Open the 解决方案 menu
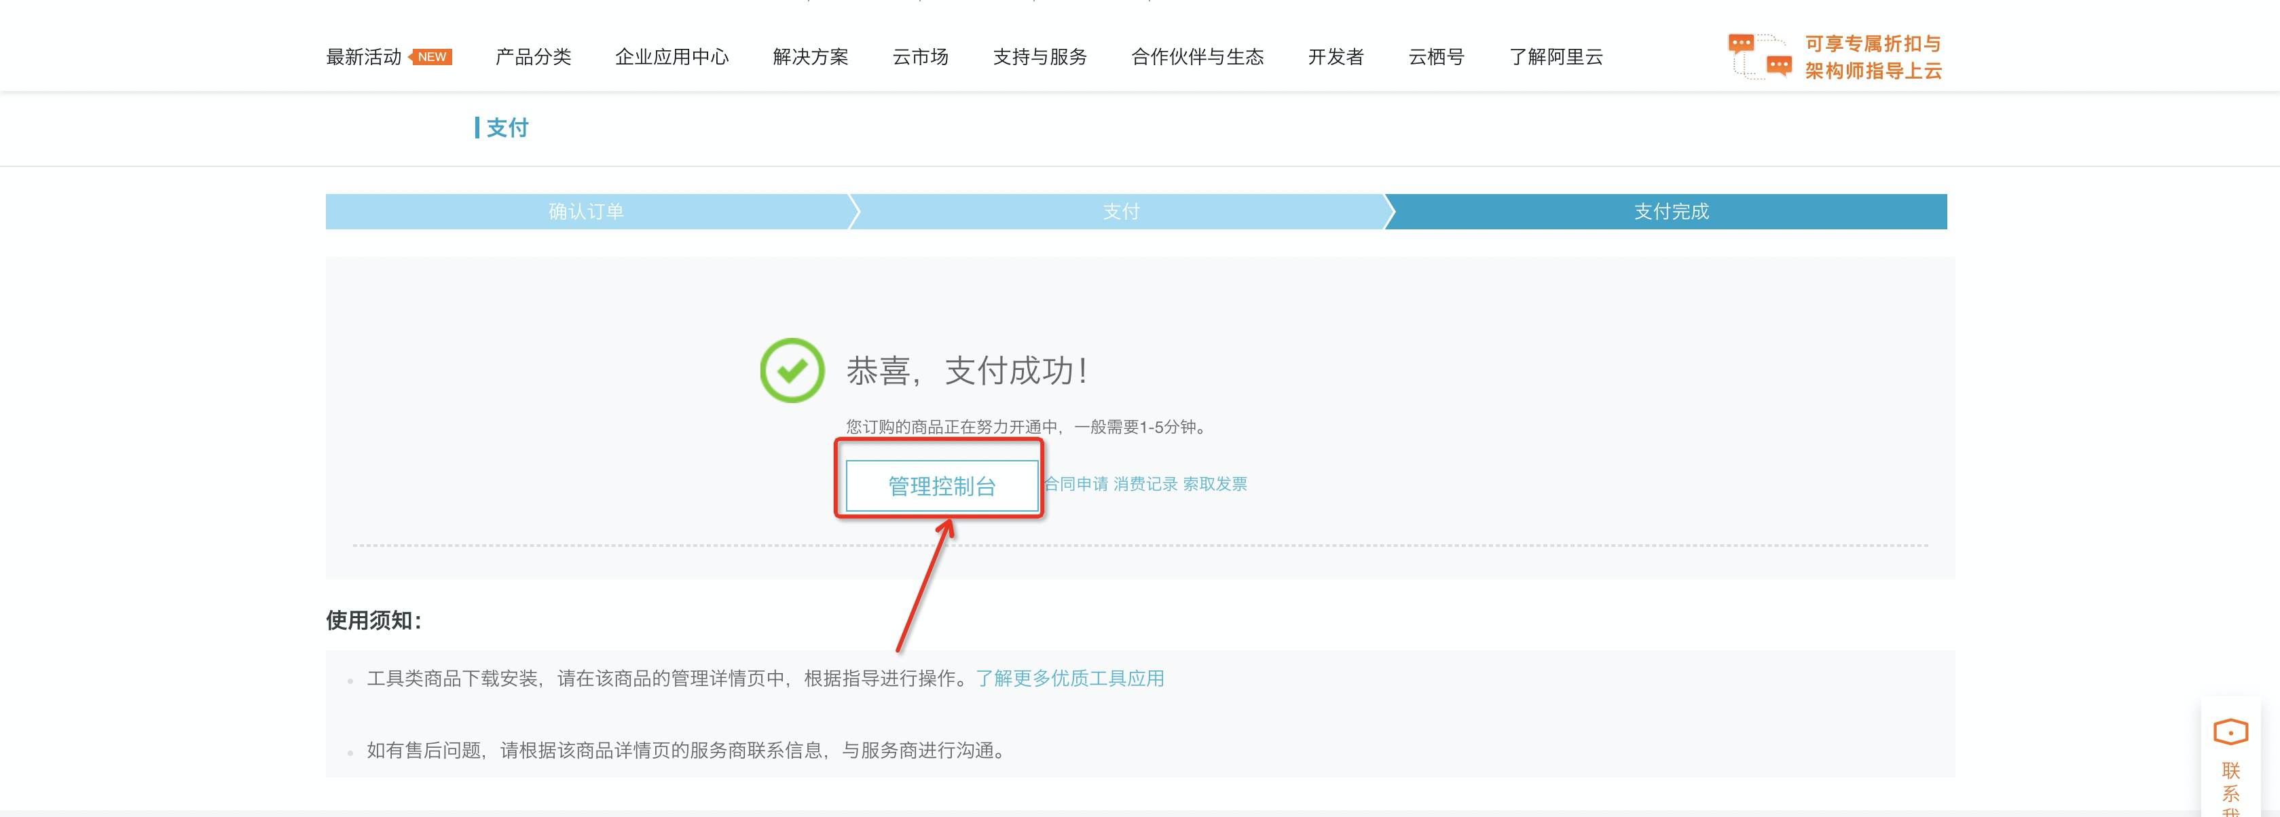Image resolution: width=2280 pixels, height=817 pixels. (810, 58)
